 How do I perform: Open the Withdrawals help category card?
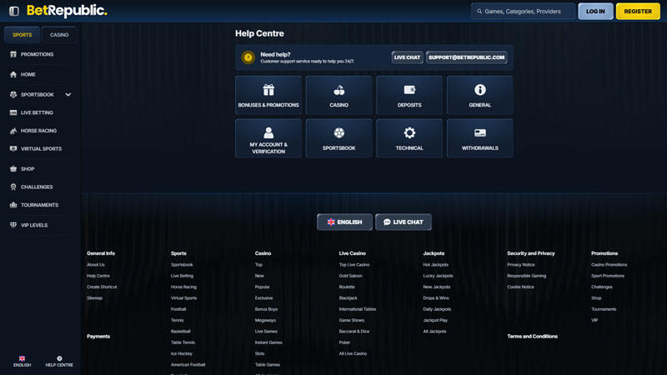(480, 138)
